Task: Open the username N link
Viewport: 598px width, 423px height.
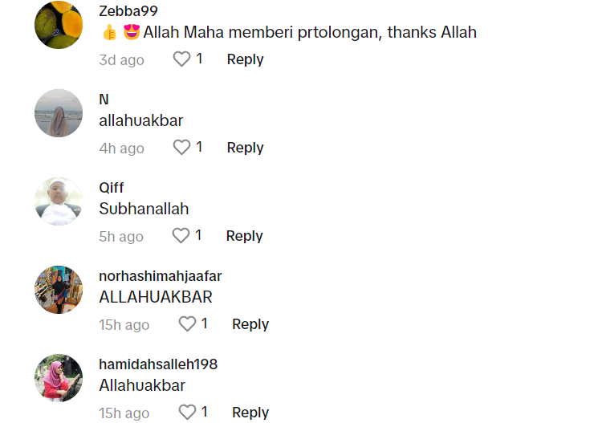Action: 104,100
